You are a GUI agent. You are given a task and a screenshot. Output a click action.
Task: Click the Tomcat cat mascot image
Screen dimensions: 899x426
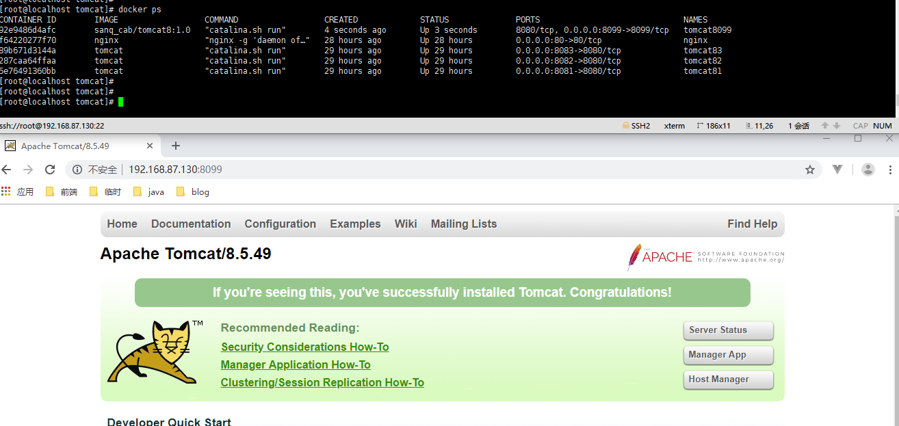pyautogui.click(x=155, y=351)
